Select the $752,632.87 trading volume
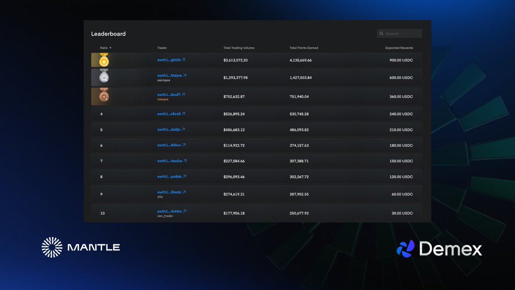 click(234, 97)
